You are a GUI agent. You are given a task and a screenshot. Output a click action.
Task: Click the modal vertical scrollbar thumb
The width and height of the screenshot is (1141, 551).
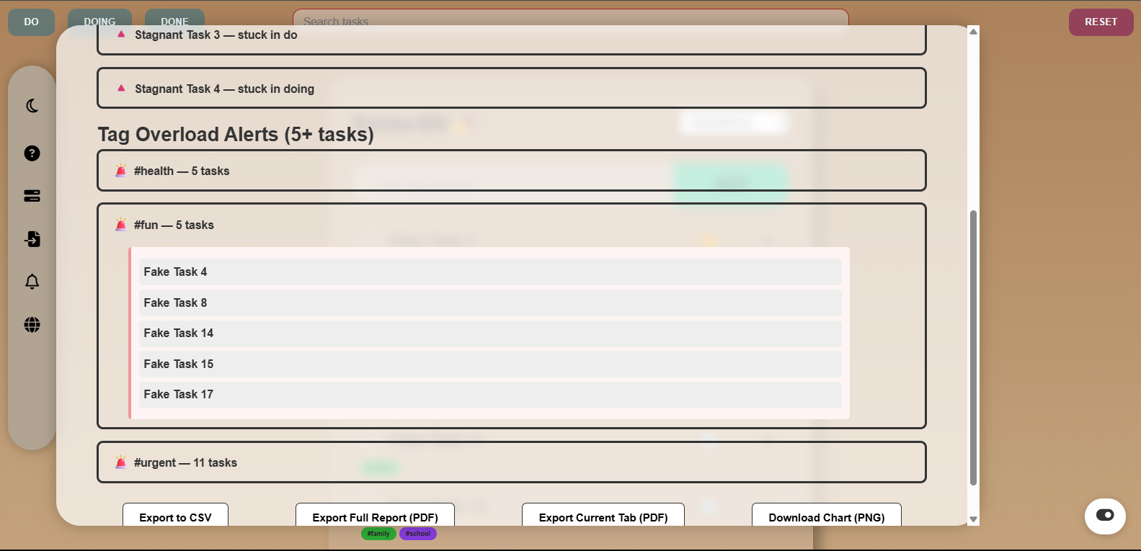pos(973,348)
